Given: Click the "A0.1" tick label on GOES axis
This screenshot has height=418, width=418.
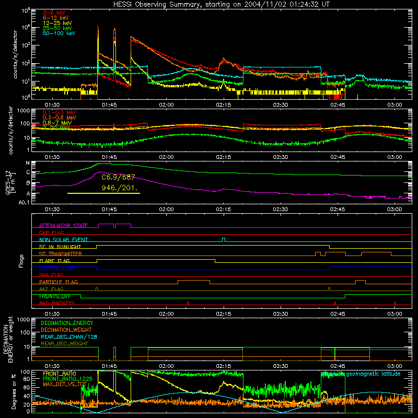Looking at the screenshot, I should pos(24,203).
